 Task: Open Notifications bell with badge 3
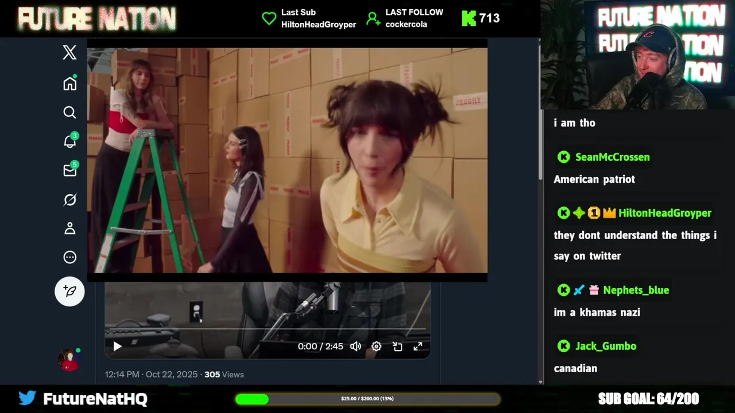point(69,141)
